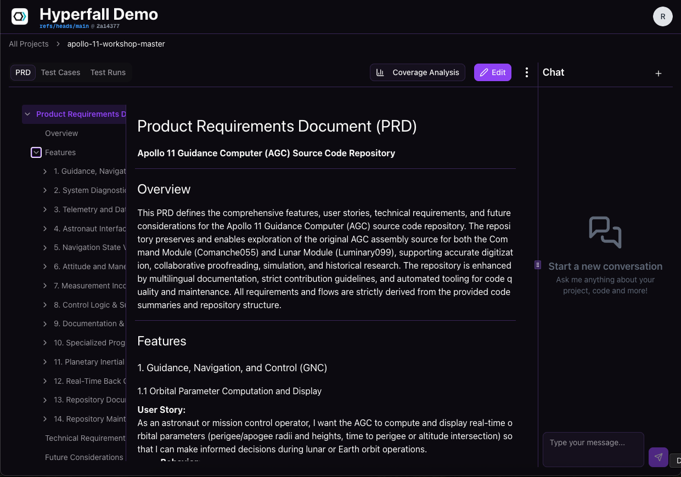Expand 6. Attitude and Maneuver tree item
Viewport: 681px width, 477px height.
coord(45,266)
